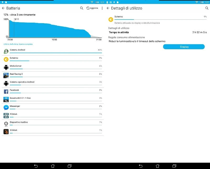
Task: Open the three-dot overflow menu in Batteria
Action: 102,8
